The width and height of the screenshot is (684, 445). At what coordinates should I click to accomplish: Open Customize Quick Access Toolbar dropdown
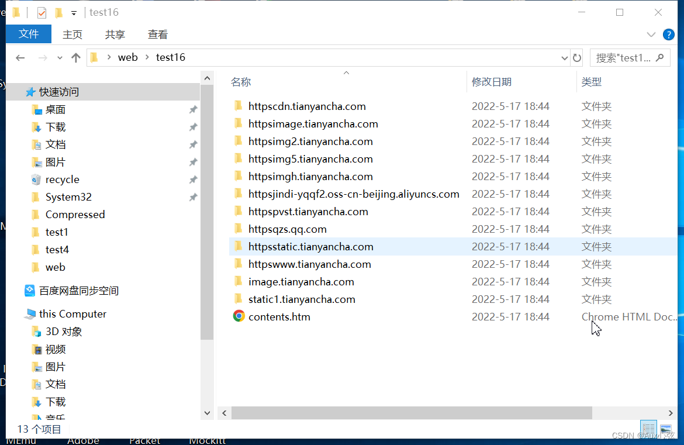pos(74,13)
